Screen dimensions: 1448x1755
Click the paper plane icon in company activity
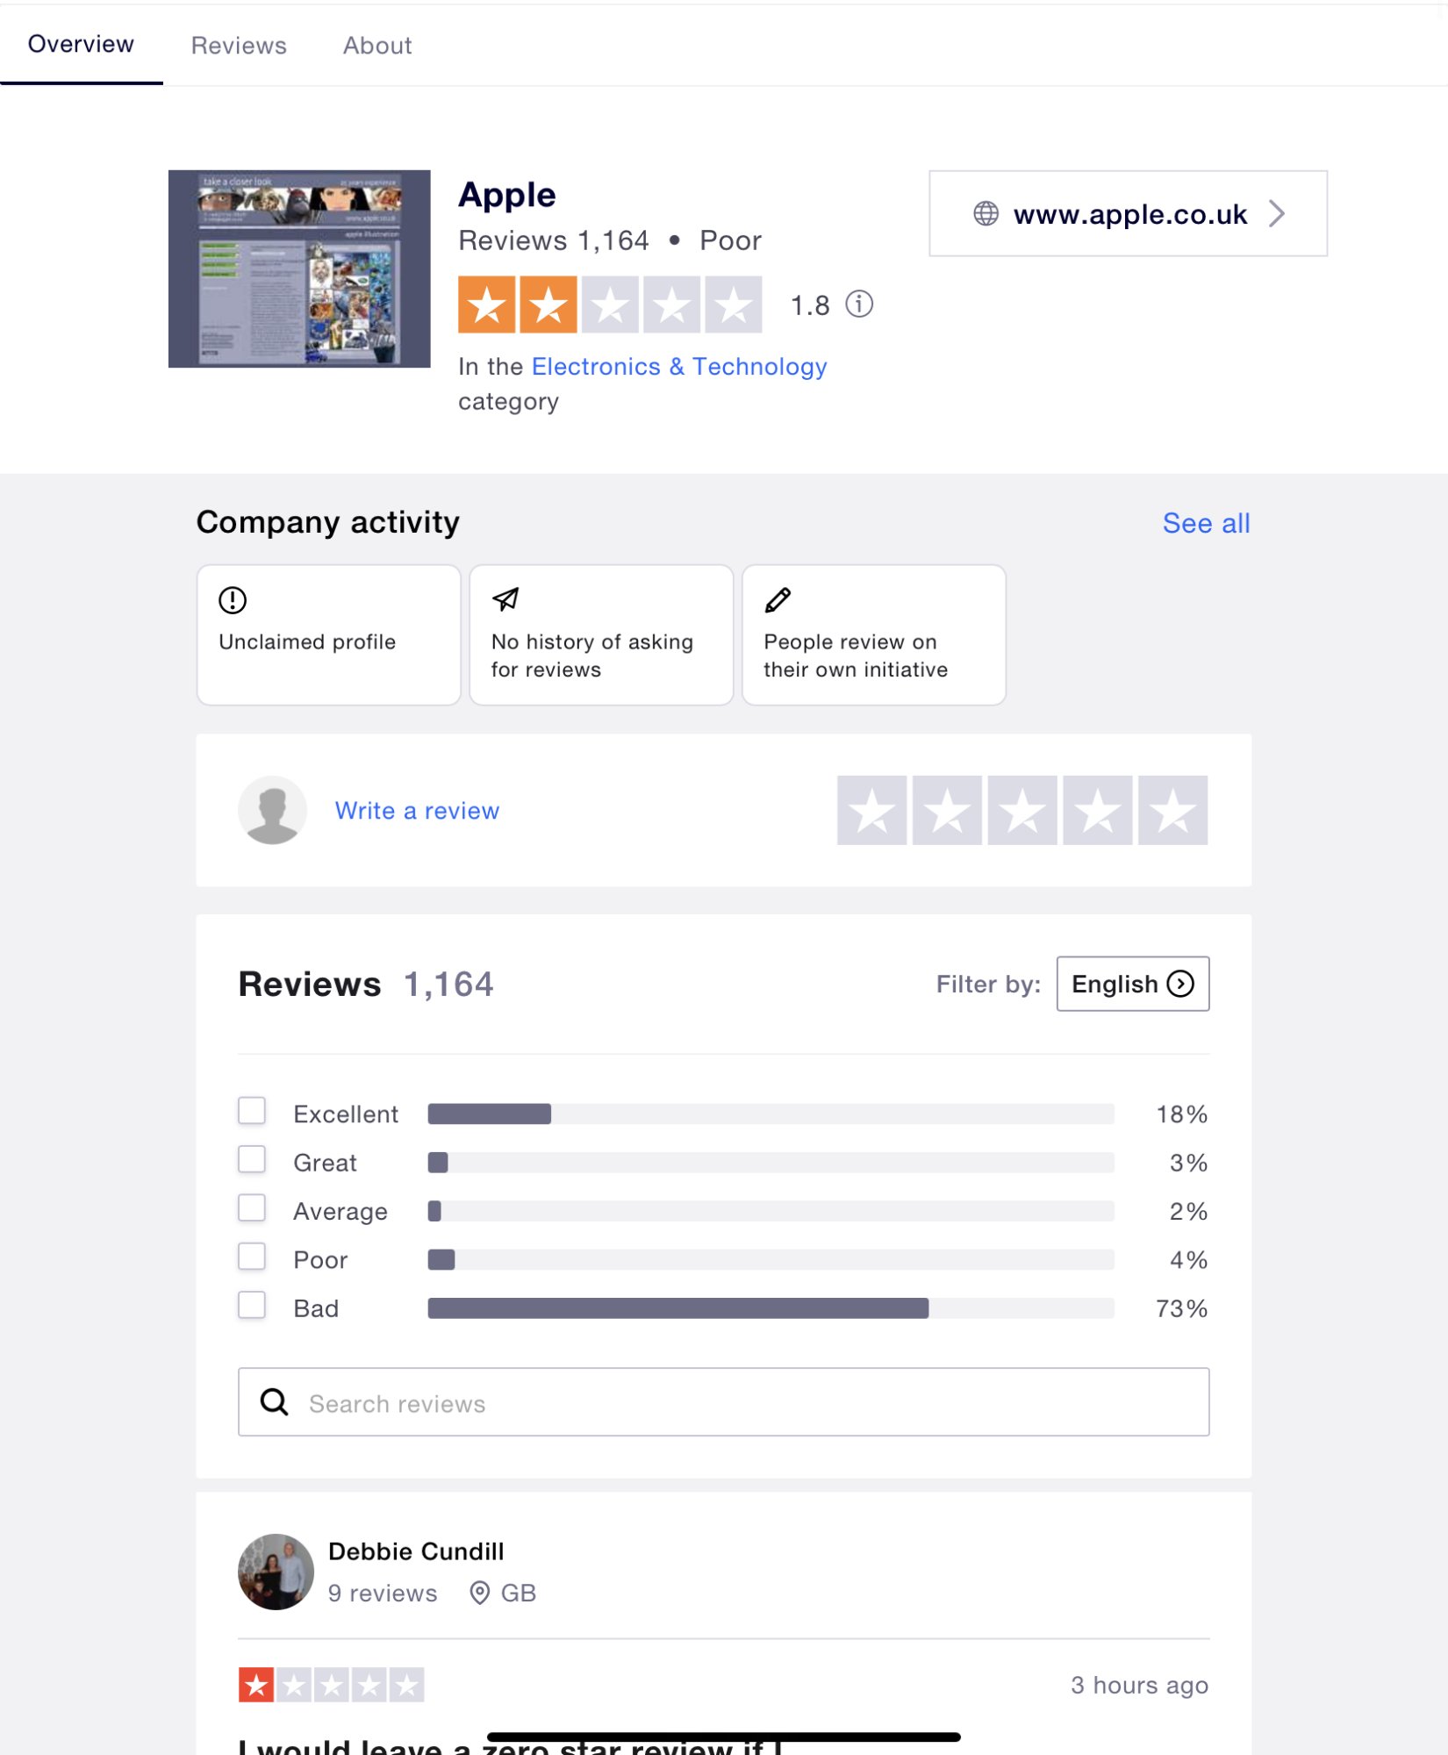(505, 599)
